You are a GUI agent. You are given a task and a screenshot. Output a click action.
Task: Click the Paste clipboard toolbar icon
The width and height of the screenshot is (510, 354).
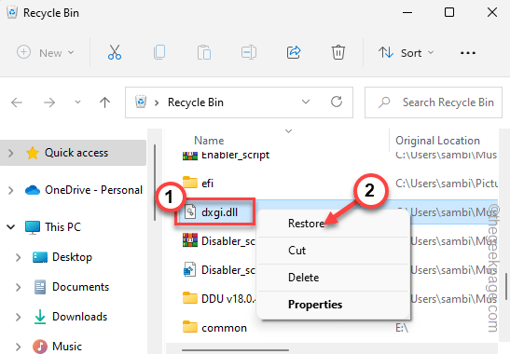click(204, 52)
